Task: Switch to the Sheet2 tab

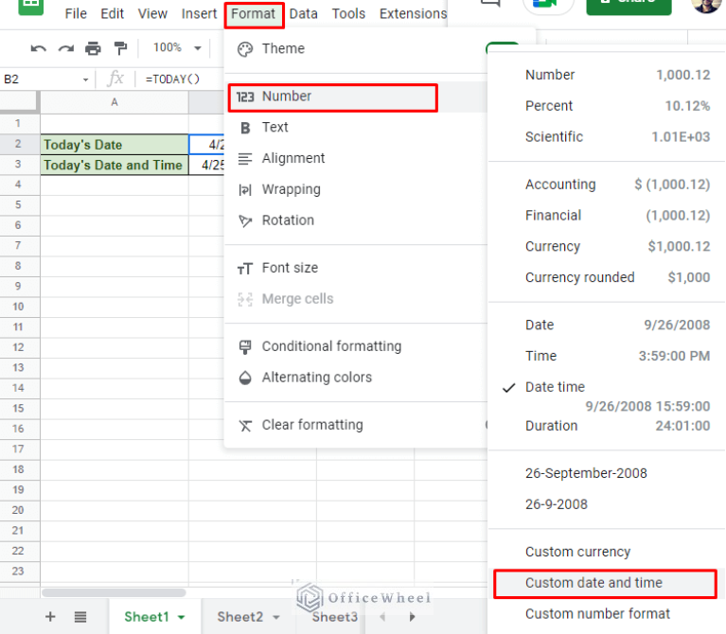Action: pos(239,617)
